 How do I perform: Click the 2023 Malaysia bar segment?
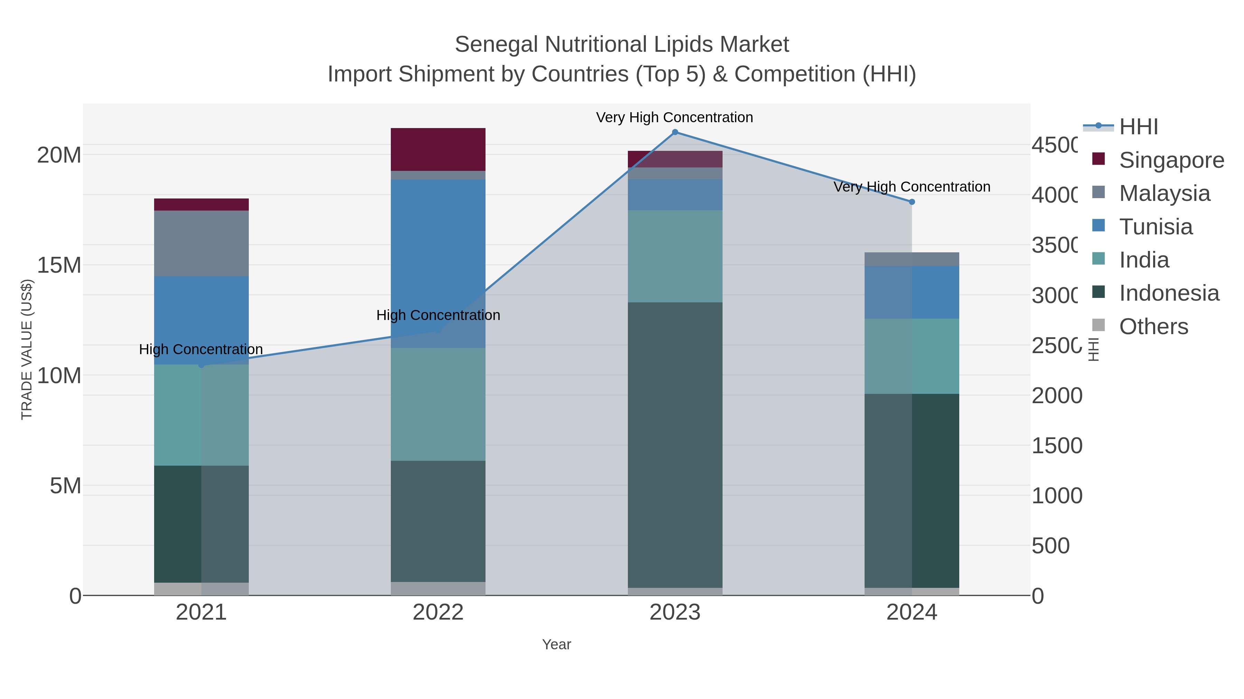[675, 174]
